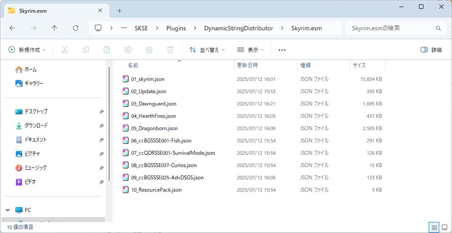Click the Plugins breadcrumb
The width and height of the screenshot is (452, 233).
[176, 28]
